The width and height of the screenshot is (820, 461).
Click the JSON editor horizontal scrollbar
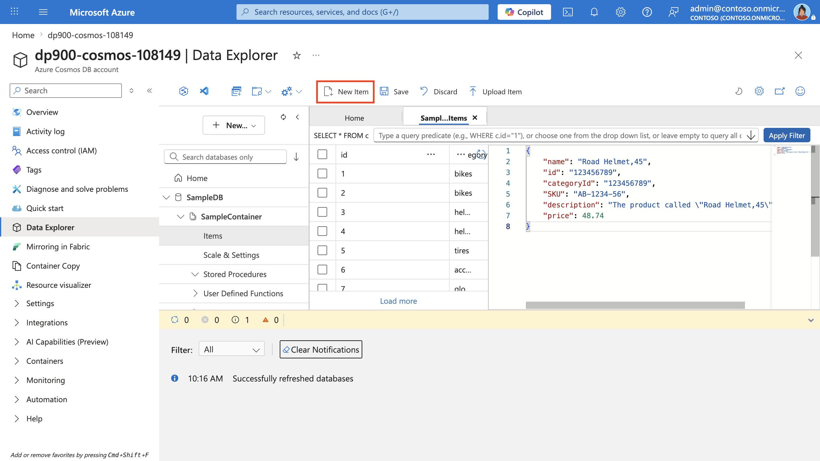[635, 305]
